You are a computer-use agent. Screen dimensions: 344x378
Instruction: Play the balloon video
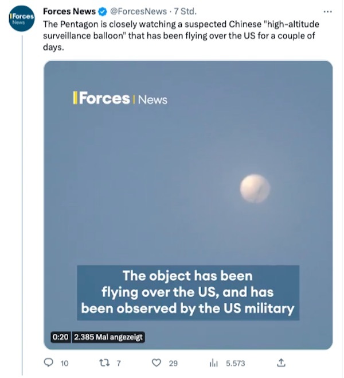click(x=188, y=205)
